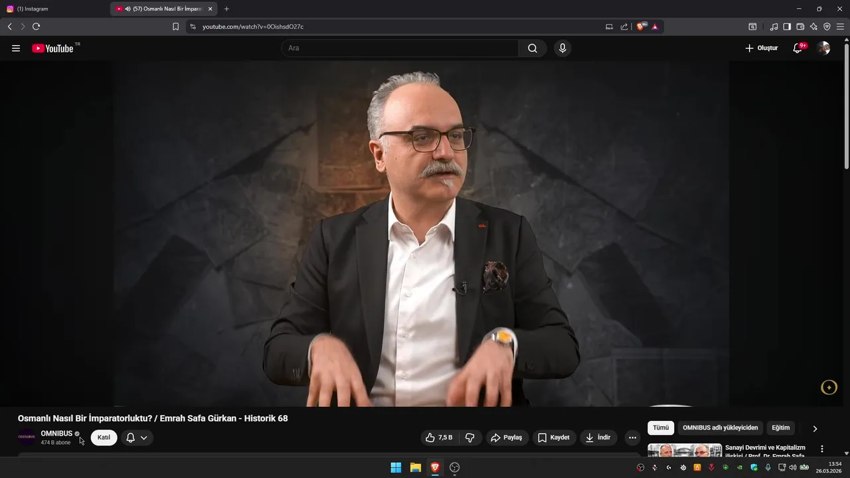Click the Oluştur create button

(x=761, y=48)
